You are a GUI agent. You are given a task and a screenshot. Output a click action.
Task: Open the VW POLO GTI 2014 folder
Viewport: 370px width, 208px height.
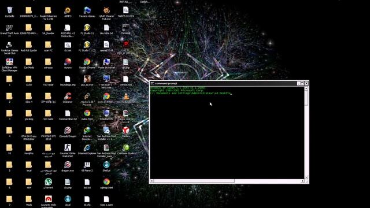point(49,131)
